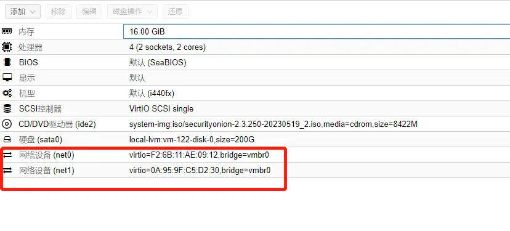The height and width of the screenshot is (231, 510).
Task: Click the processor chip icon
Action: coord(7,47)
